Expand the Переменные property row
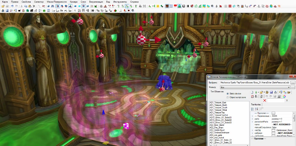This screenshot has width=296, height=146. point(252,116)
